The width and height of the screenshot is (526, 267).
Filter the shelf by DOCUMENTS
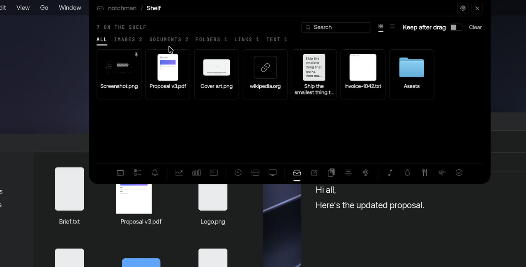(x=169, y=39)
